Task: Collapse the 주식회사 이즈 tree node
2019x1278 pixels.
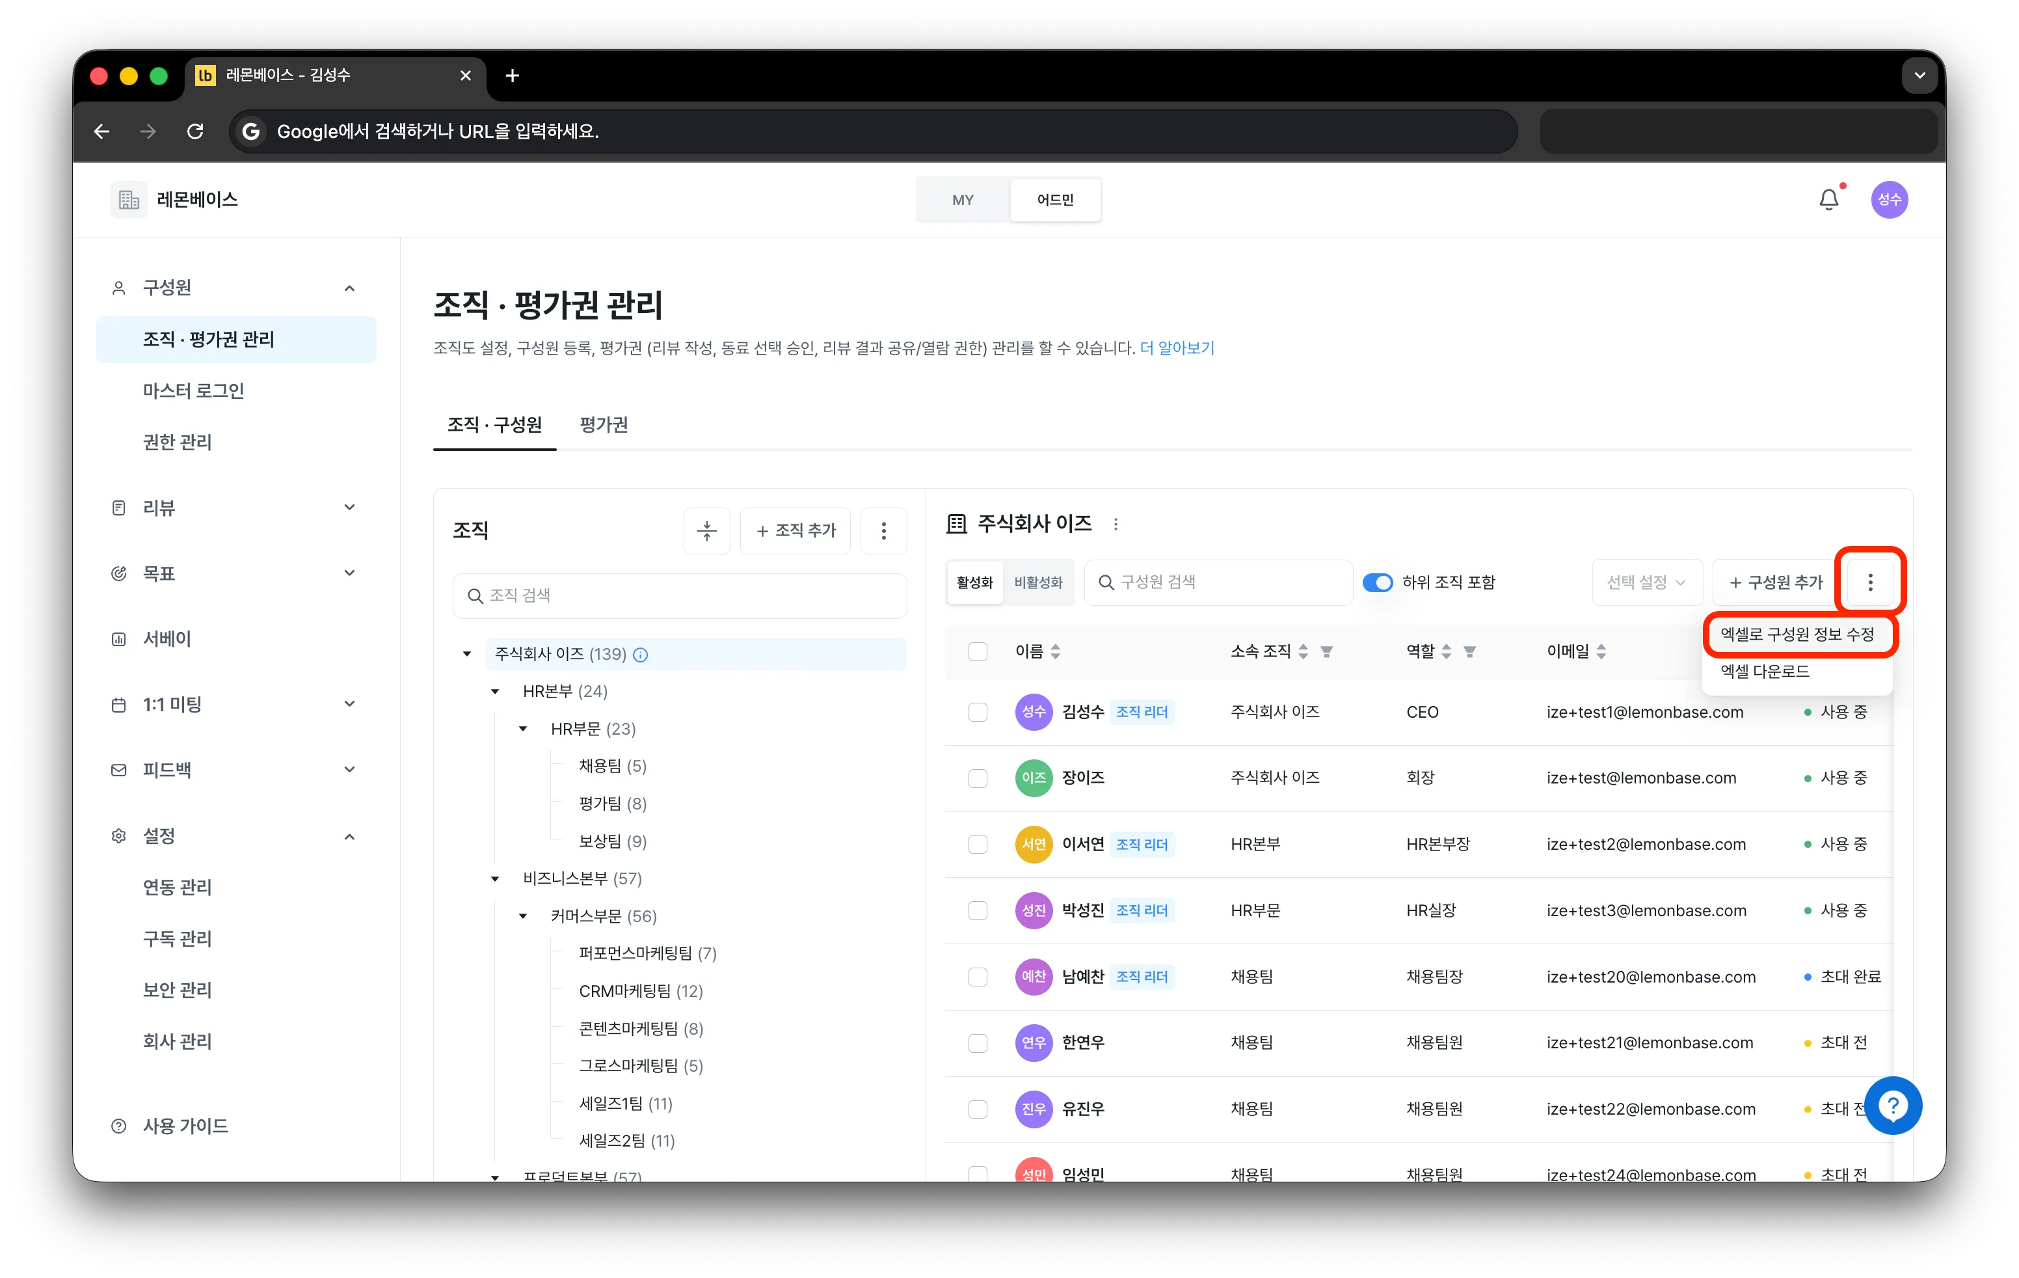Action: tap(467, 654)
